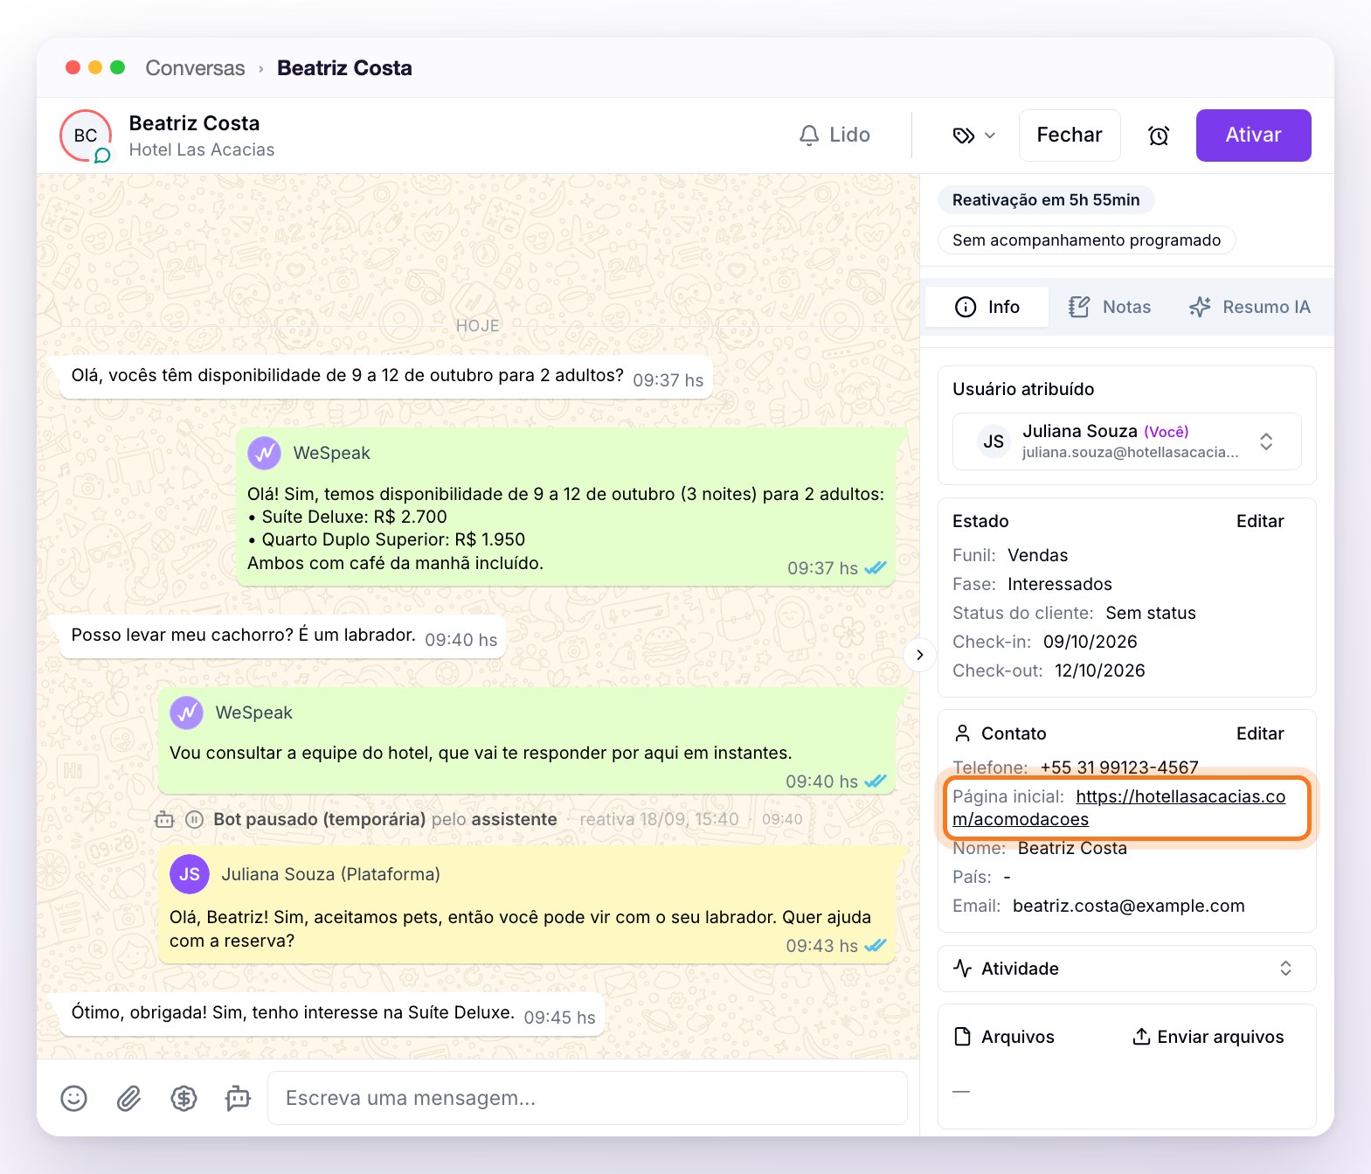Image resolution: width=1371 pixels, height=1174 pixels.
Task: Collapse the side panel with the chevron
Action: [919, 655]
